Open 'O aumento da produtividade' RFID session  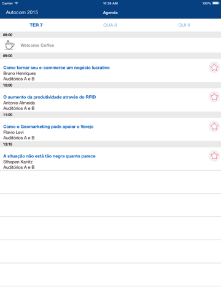tap(50, 97)
